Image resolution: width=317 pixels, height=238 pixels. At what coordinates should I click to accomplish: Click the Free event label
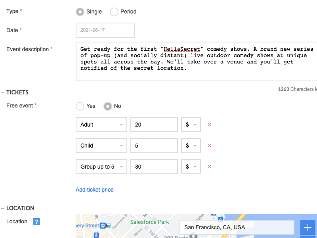[x=19, y=106]
